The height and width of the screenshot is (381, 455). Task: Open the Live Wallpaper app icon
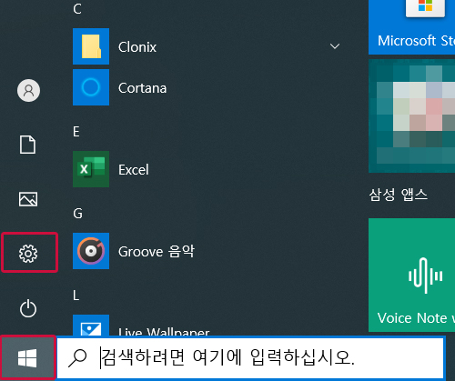(91, 326)
